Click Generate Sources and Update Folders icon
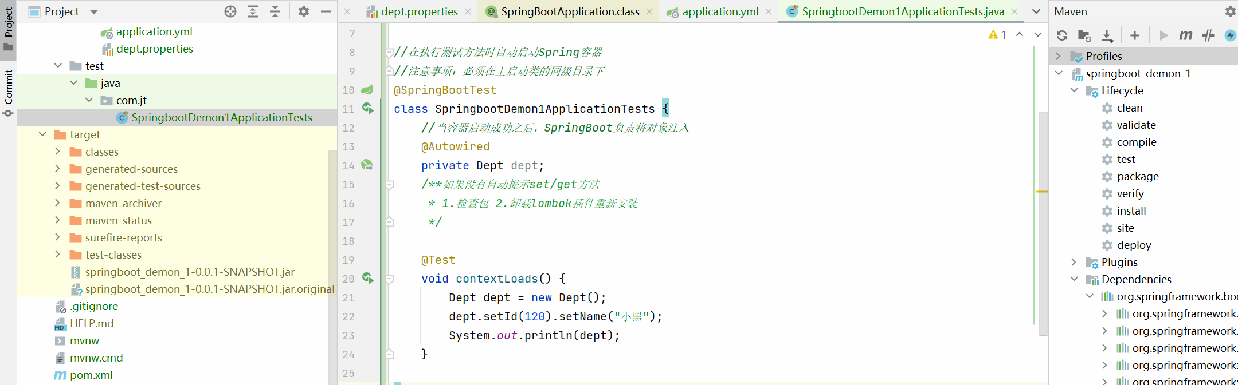1238x385 pixels. pyautogui.click(x=1084, y=35)
